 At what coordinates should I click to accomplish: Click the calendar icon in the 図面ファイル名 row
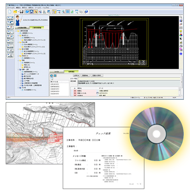(97, 93)
